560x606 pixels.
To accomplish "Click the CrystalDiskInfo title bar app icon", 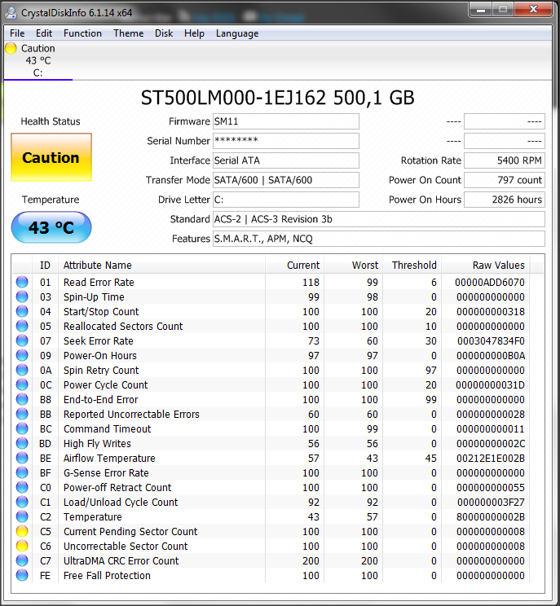I will (11, 13).
